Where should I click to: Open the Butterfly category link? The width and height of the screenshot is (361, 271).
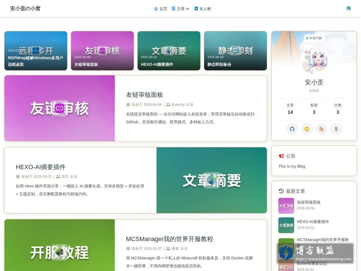(178, 105)
